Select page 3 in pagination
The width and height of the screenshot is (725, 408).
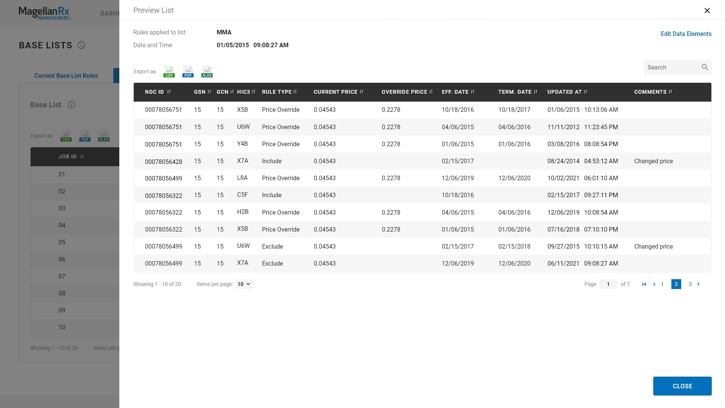coord(690,284)
